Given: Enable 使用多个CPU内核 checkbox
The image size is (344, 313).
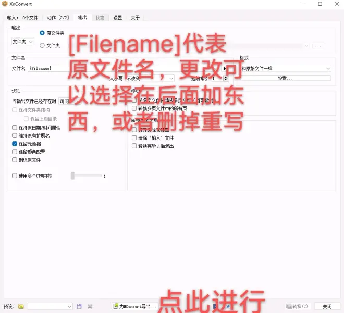Looking at the screenshot, I should point(15,176).
